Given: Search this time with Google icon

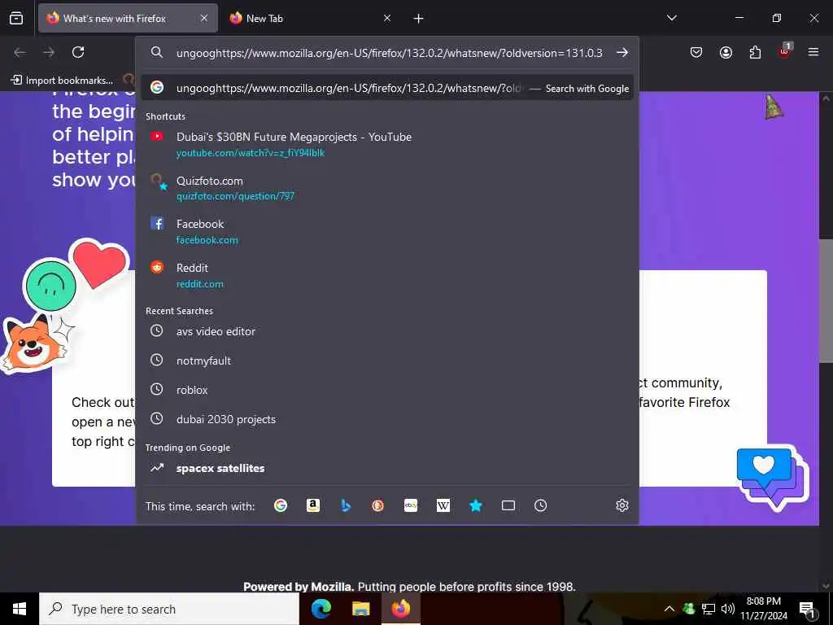Looking at the screenshot, I should 281,505.
